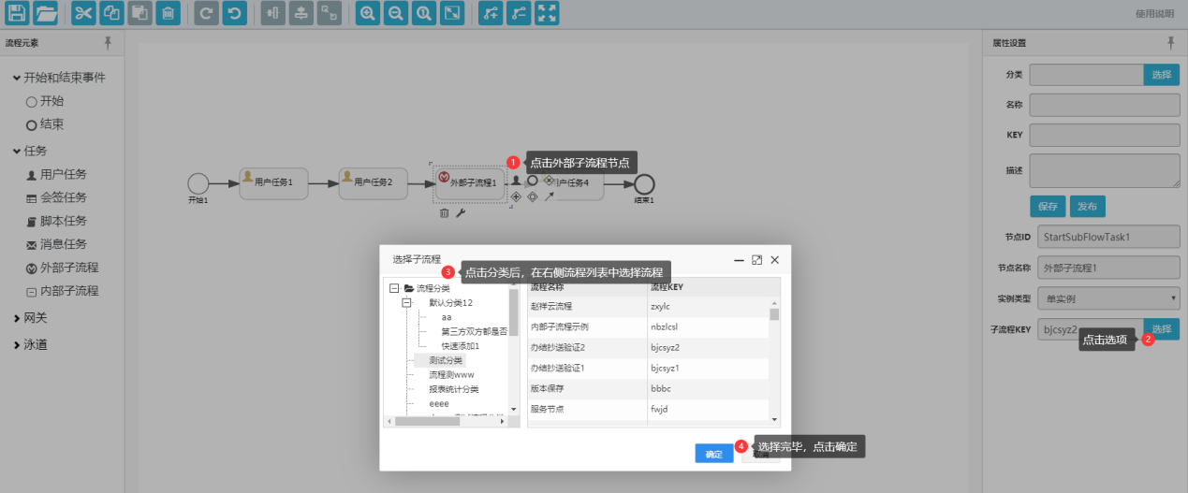Add parallel gateway via plus diamond icon

pyautogui.click(x=516, y=196)
